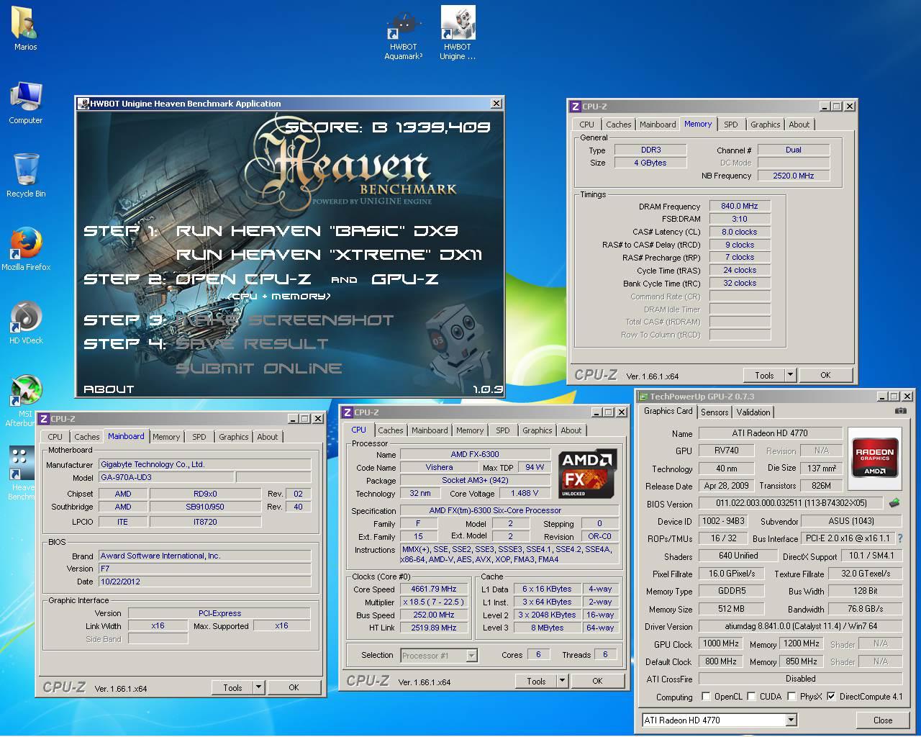
Task: Open the Heaven Benchmark desktop shortcut
Action: 20,472
